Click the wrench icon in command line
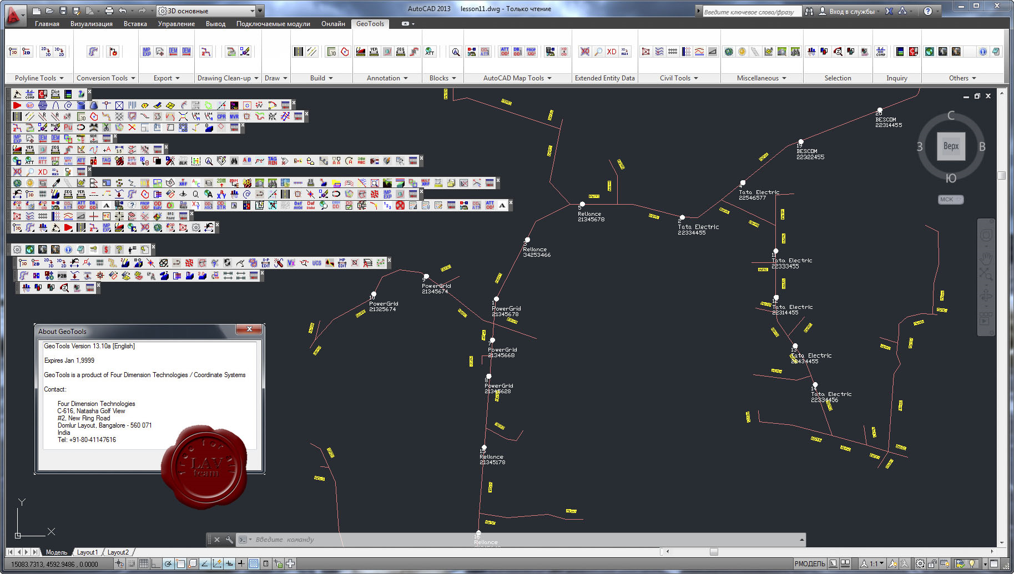Image resolution: width=1014 pixels, height=574 pixels. click(229, 540)
